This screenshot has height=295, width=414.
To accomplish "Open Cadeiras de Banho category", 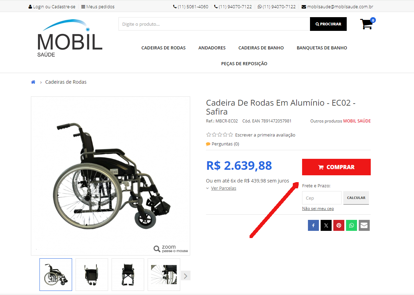I will point(261,48).
